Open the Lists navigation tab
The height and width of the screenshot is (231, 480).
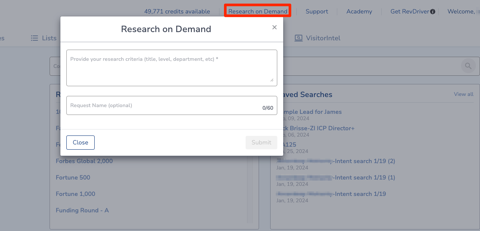44,38
